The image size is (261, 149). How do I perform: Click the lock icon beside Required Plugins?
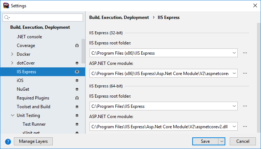(77, 98)
